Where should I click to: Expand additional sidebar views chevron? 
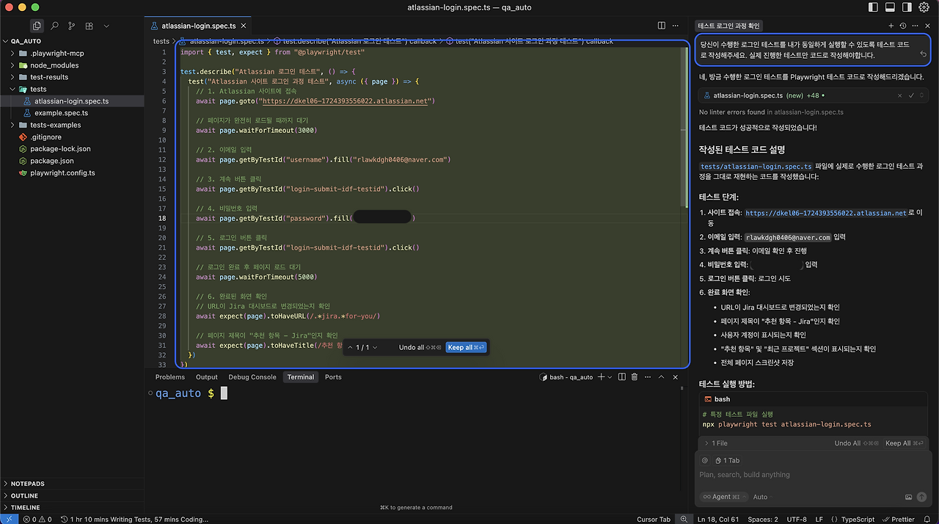106,26
